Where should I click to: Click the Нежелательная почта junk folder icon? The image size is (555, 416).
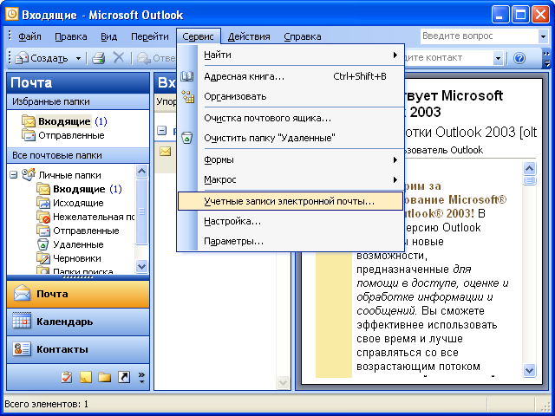(43, 217)
